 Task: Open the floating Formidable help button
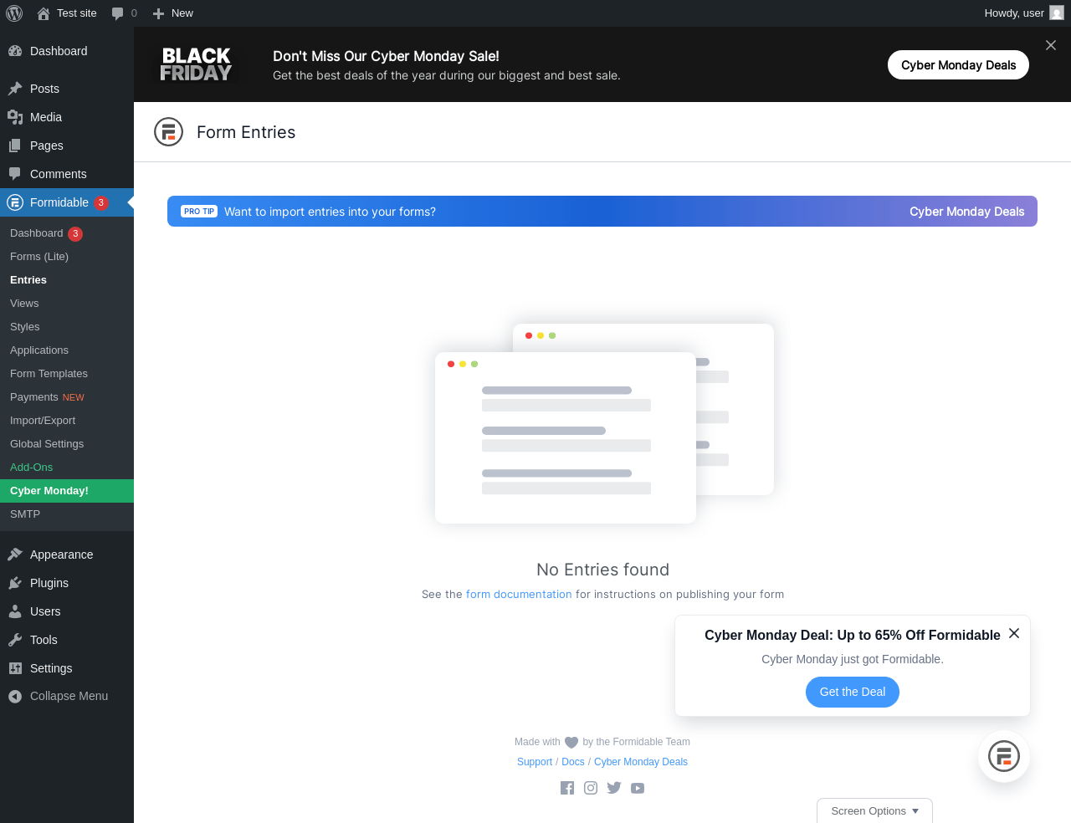click(x=1004, y=756)
